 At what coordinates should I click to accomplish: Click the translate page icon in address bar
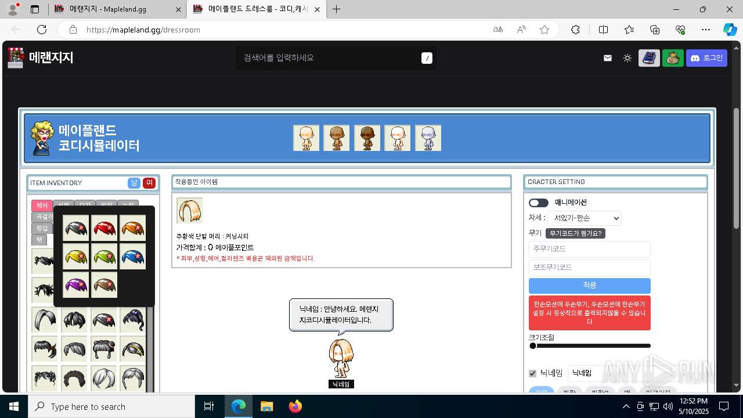click(x=498, y=30)
